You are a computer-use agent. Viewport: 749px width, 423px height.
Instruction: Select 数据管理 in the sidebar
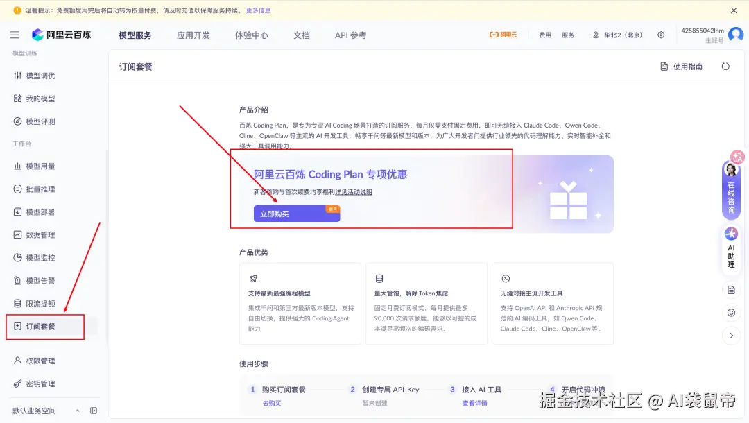(x=42, y=234)
